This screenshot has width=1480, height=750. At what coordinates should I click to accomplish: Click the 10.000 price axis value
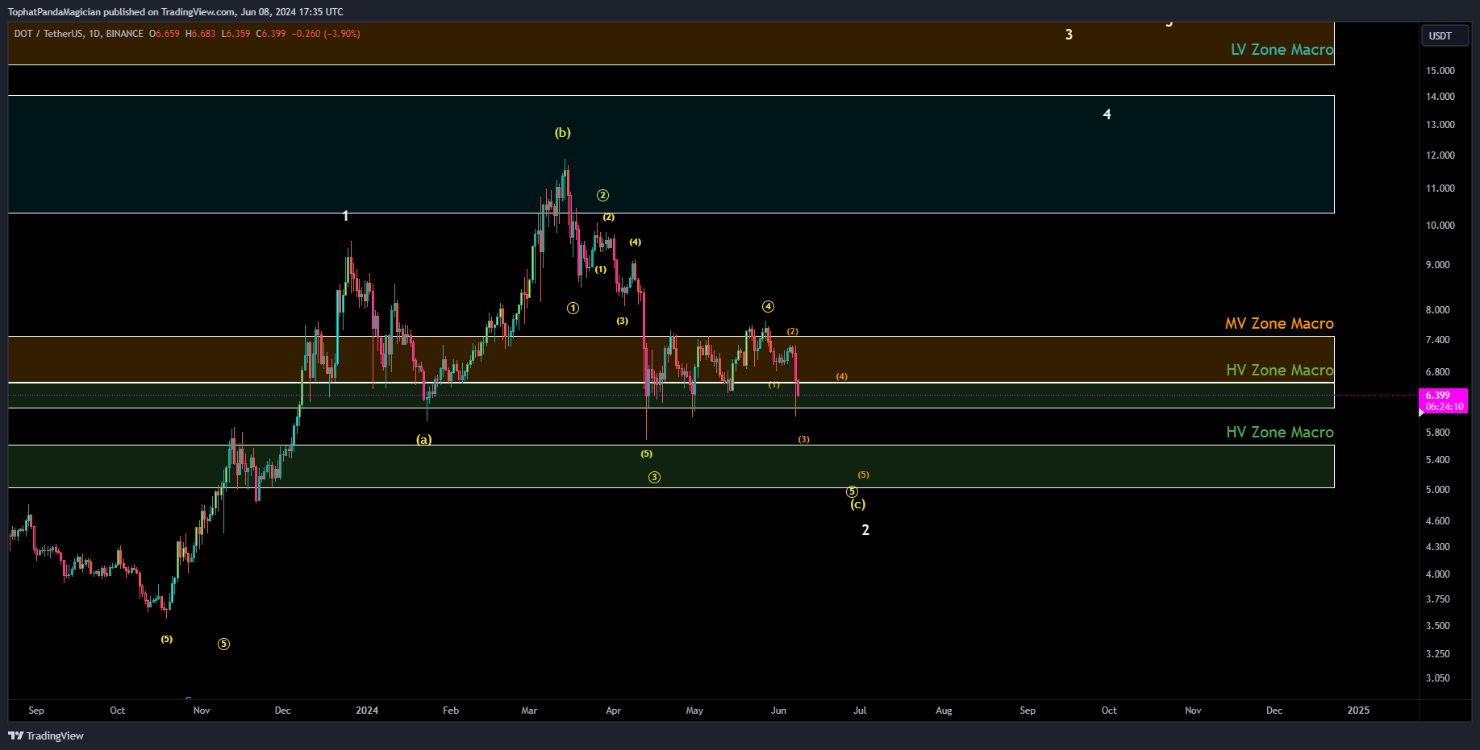[x=1440, y=226]
